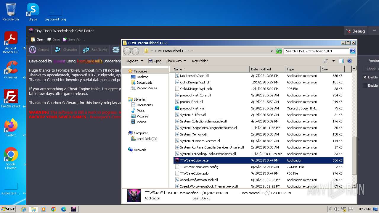Switch to the Fast Travel tab
Image resolution: width=379 pixels, height=213 pixels.
95,50
